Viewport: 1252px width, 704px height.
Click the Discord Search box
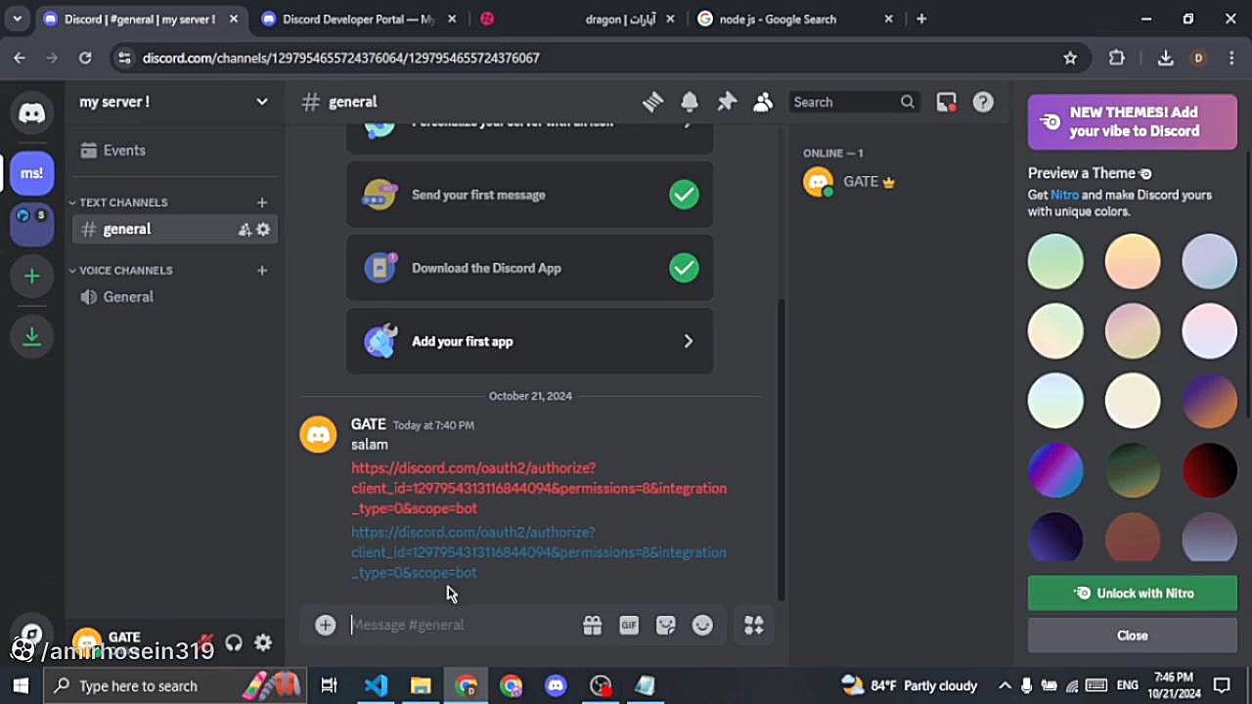[853, 102]
